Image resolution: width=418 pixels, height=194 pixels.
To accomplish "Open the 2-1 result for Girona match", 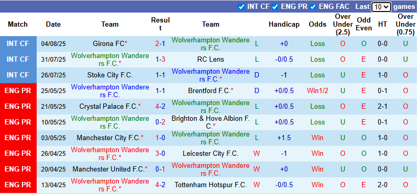I will point(160,43).
